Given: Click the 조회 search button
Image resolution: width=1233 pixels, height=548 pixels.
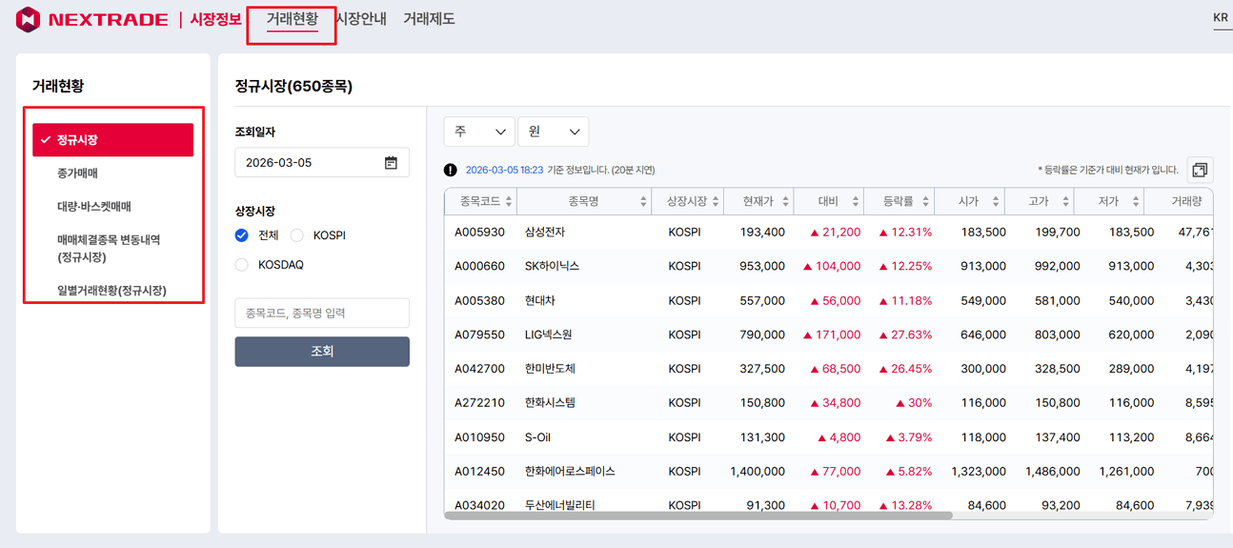Looking at the screenshot, I should 322,352.
